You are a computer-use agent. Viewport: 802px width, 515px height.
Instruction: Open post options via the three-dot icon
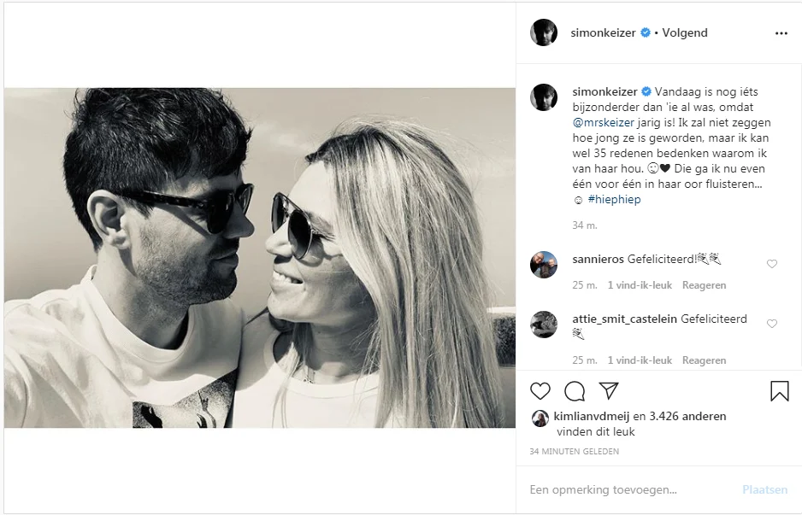[781, 32]
